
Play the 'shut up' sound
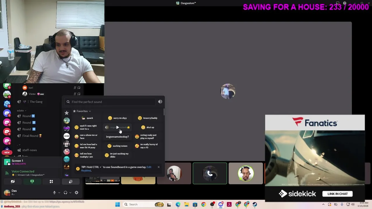(148, 127)
